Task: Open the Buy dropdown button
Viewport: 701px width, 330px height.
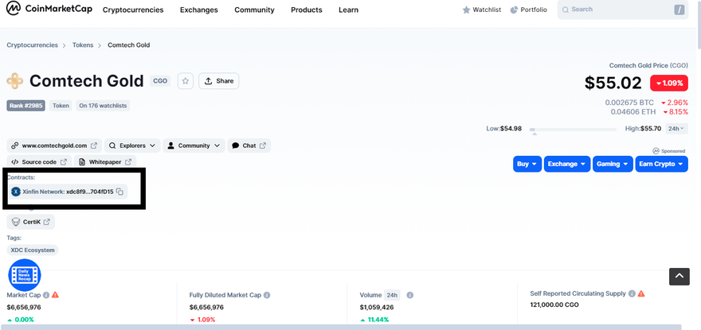Action: click(x=527, y=164)
